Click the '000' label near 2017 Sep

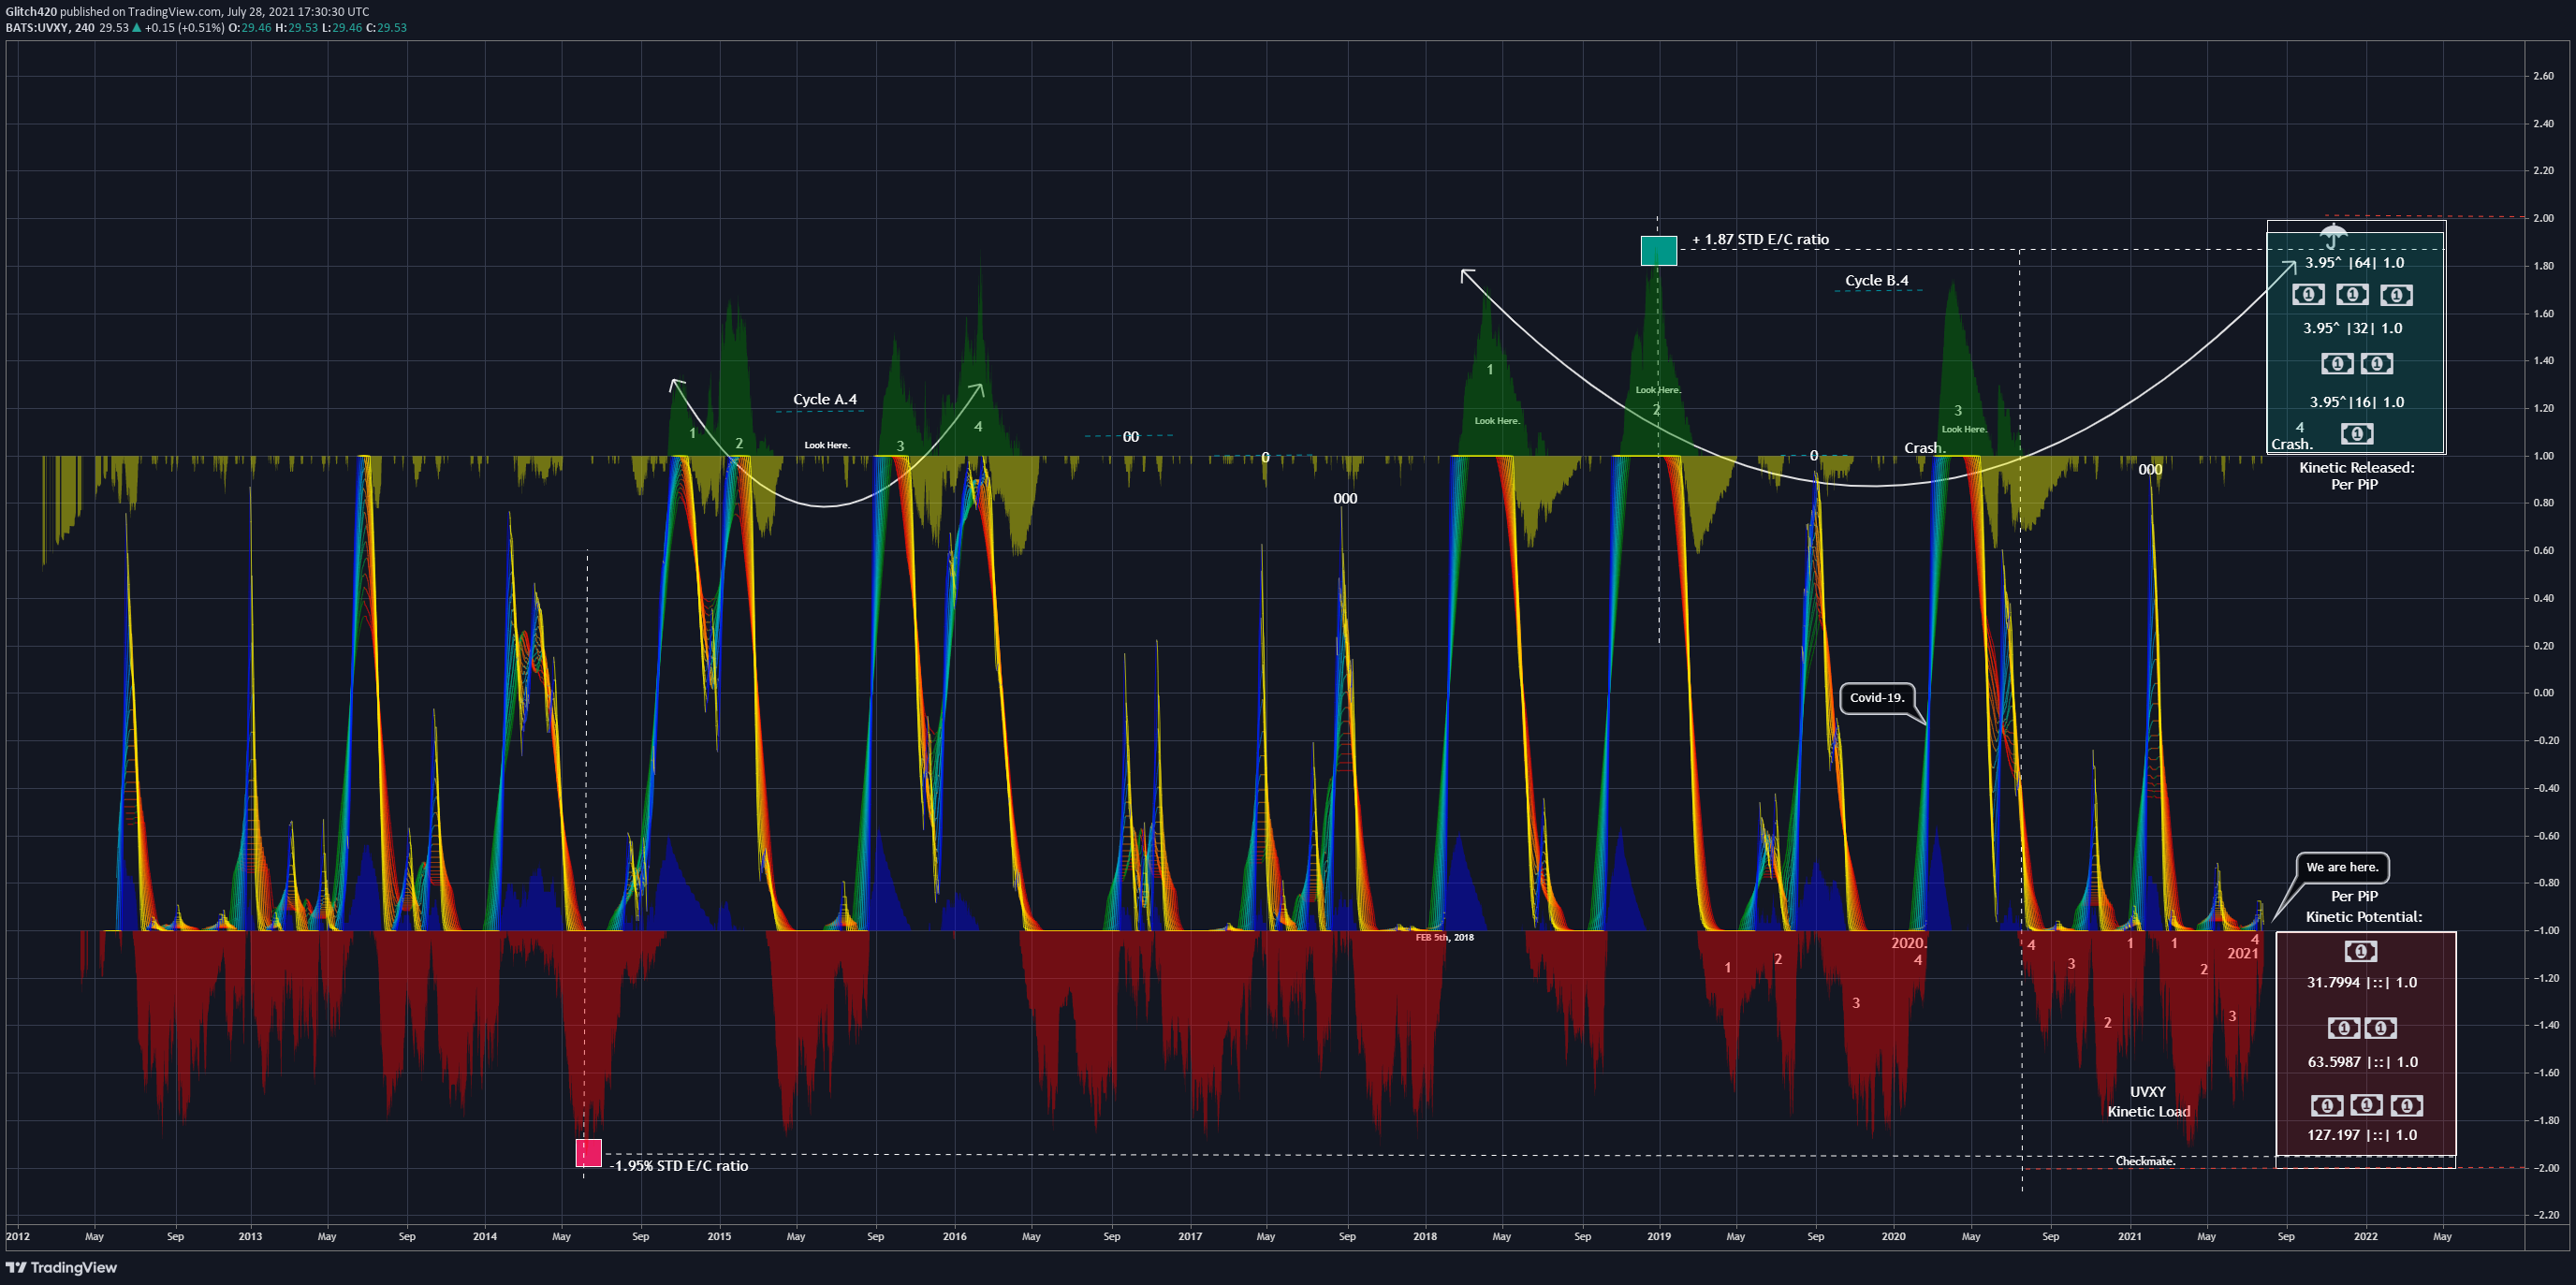(x=1345, y=499)
